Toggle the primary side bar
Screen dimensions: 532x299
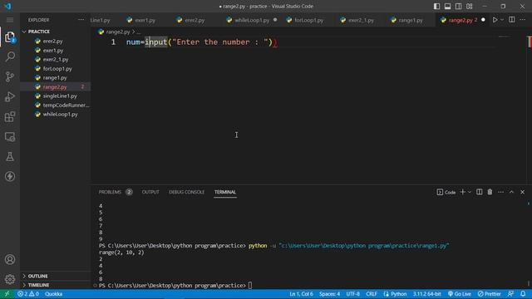click(436, 6)
